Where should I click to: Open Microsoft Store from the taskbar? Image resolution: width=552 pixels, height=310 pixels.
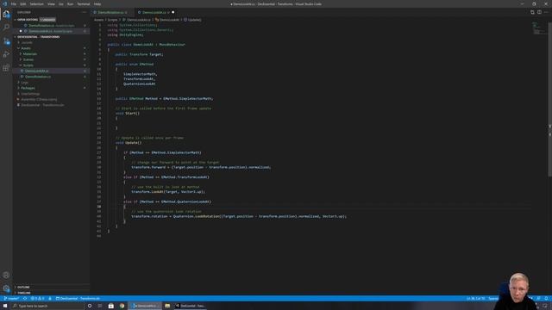[x=111, y=306]
